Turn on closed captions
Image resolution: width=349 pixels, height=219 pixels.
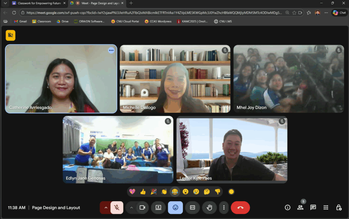(x=192, y=207)
